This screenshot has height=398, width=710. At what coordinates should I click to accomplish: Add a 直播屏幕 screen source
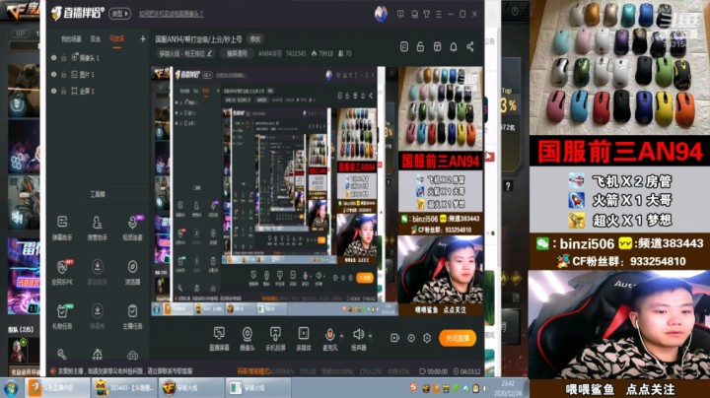[x=219, y=338]
